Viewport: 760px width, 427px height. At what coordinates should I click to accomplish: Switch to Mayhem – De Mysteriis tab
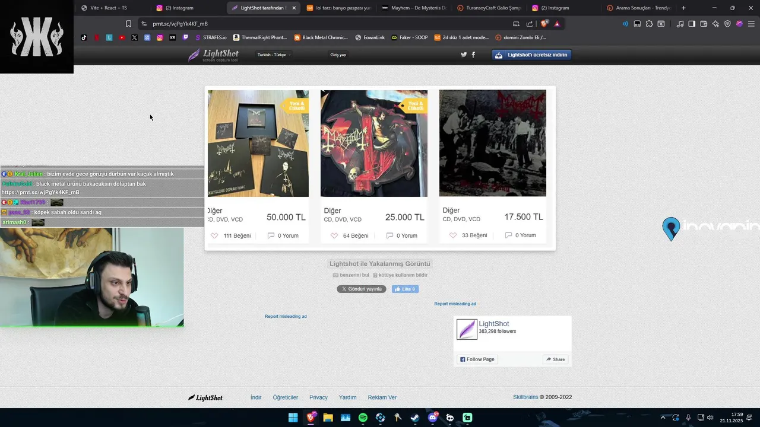pyautogui.click(x=414, y=8)
